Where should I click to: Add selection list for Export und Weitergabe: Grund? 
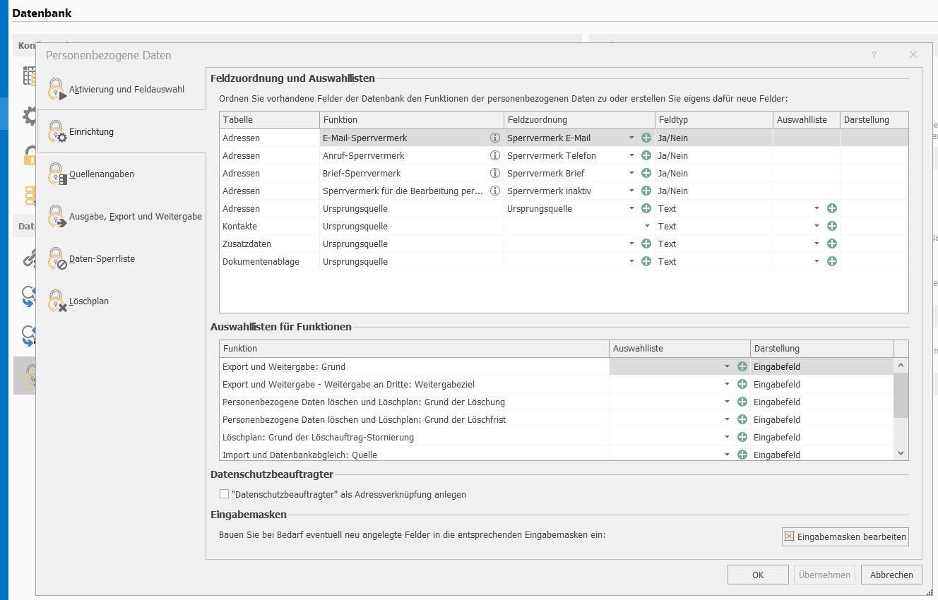tap(742, 367)
